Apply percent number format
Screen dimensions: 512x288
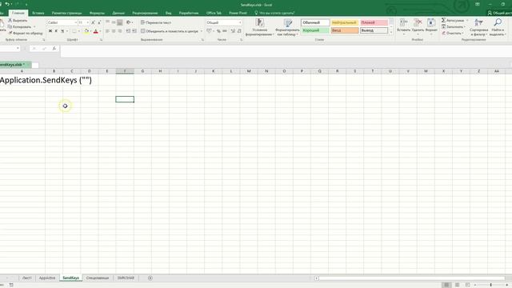coord(218,31)
